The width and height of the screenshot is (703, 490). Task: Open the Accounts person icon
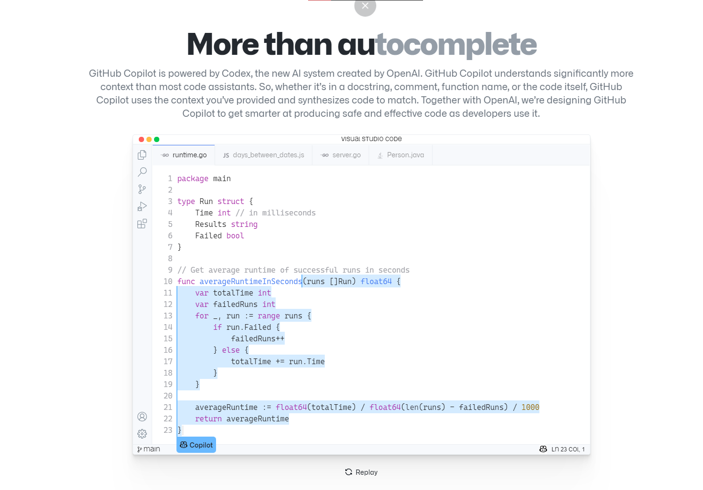[142, 417]
